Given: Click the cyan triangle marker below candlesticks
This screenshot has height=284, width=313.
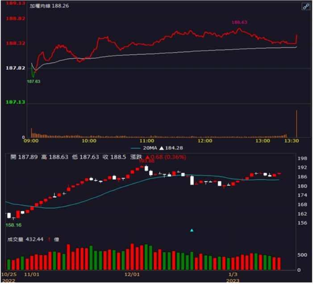Looking at the screenshot, I should pos(192,230).
